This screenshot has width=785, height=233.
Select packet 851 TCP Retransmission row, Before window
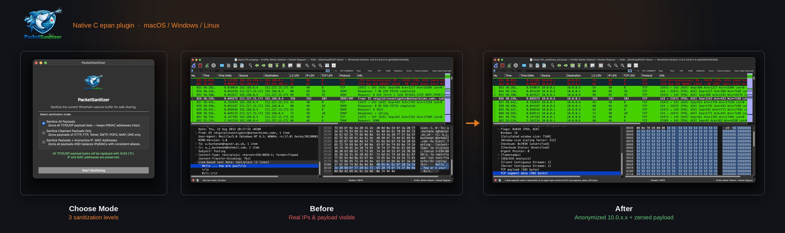318,80
